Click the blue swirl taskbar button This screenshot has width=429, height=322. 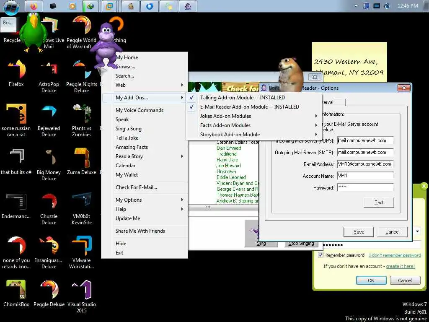point(150,6)
